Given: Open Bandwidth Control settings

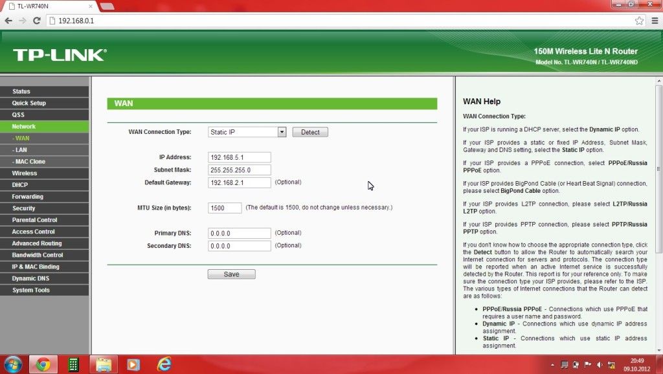Looking at the screenshot, I should 45,255.
